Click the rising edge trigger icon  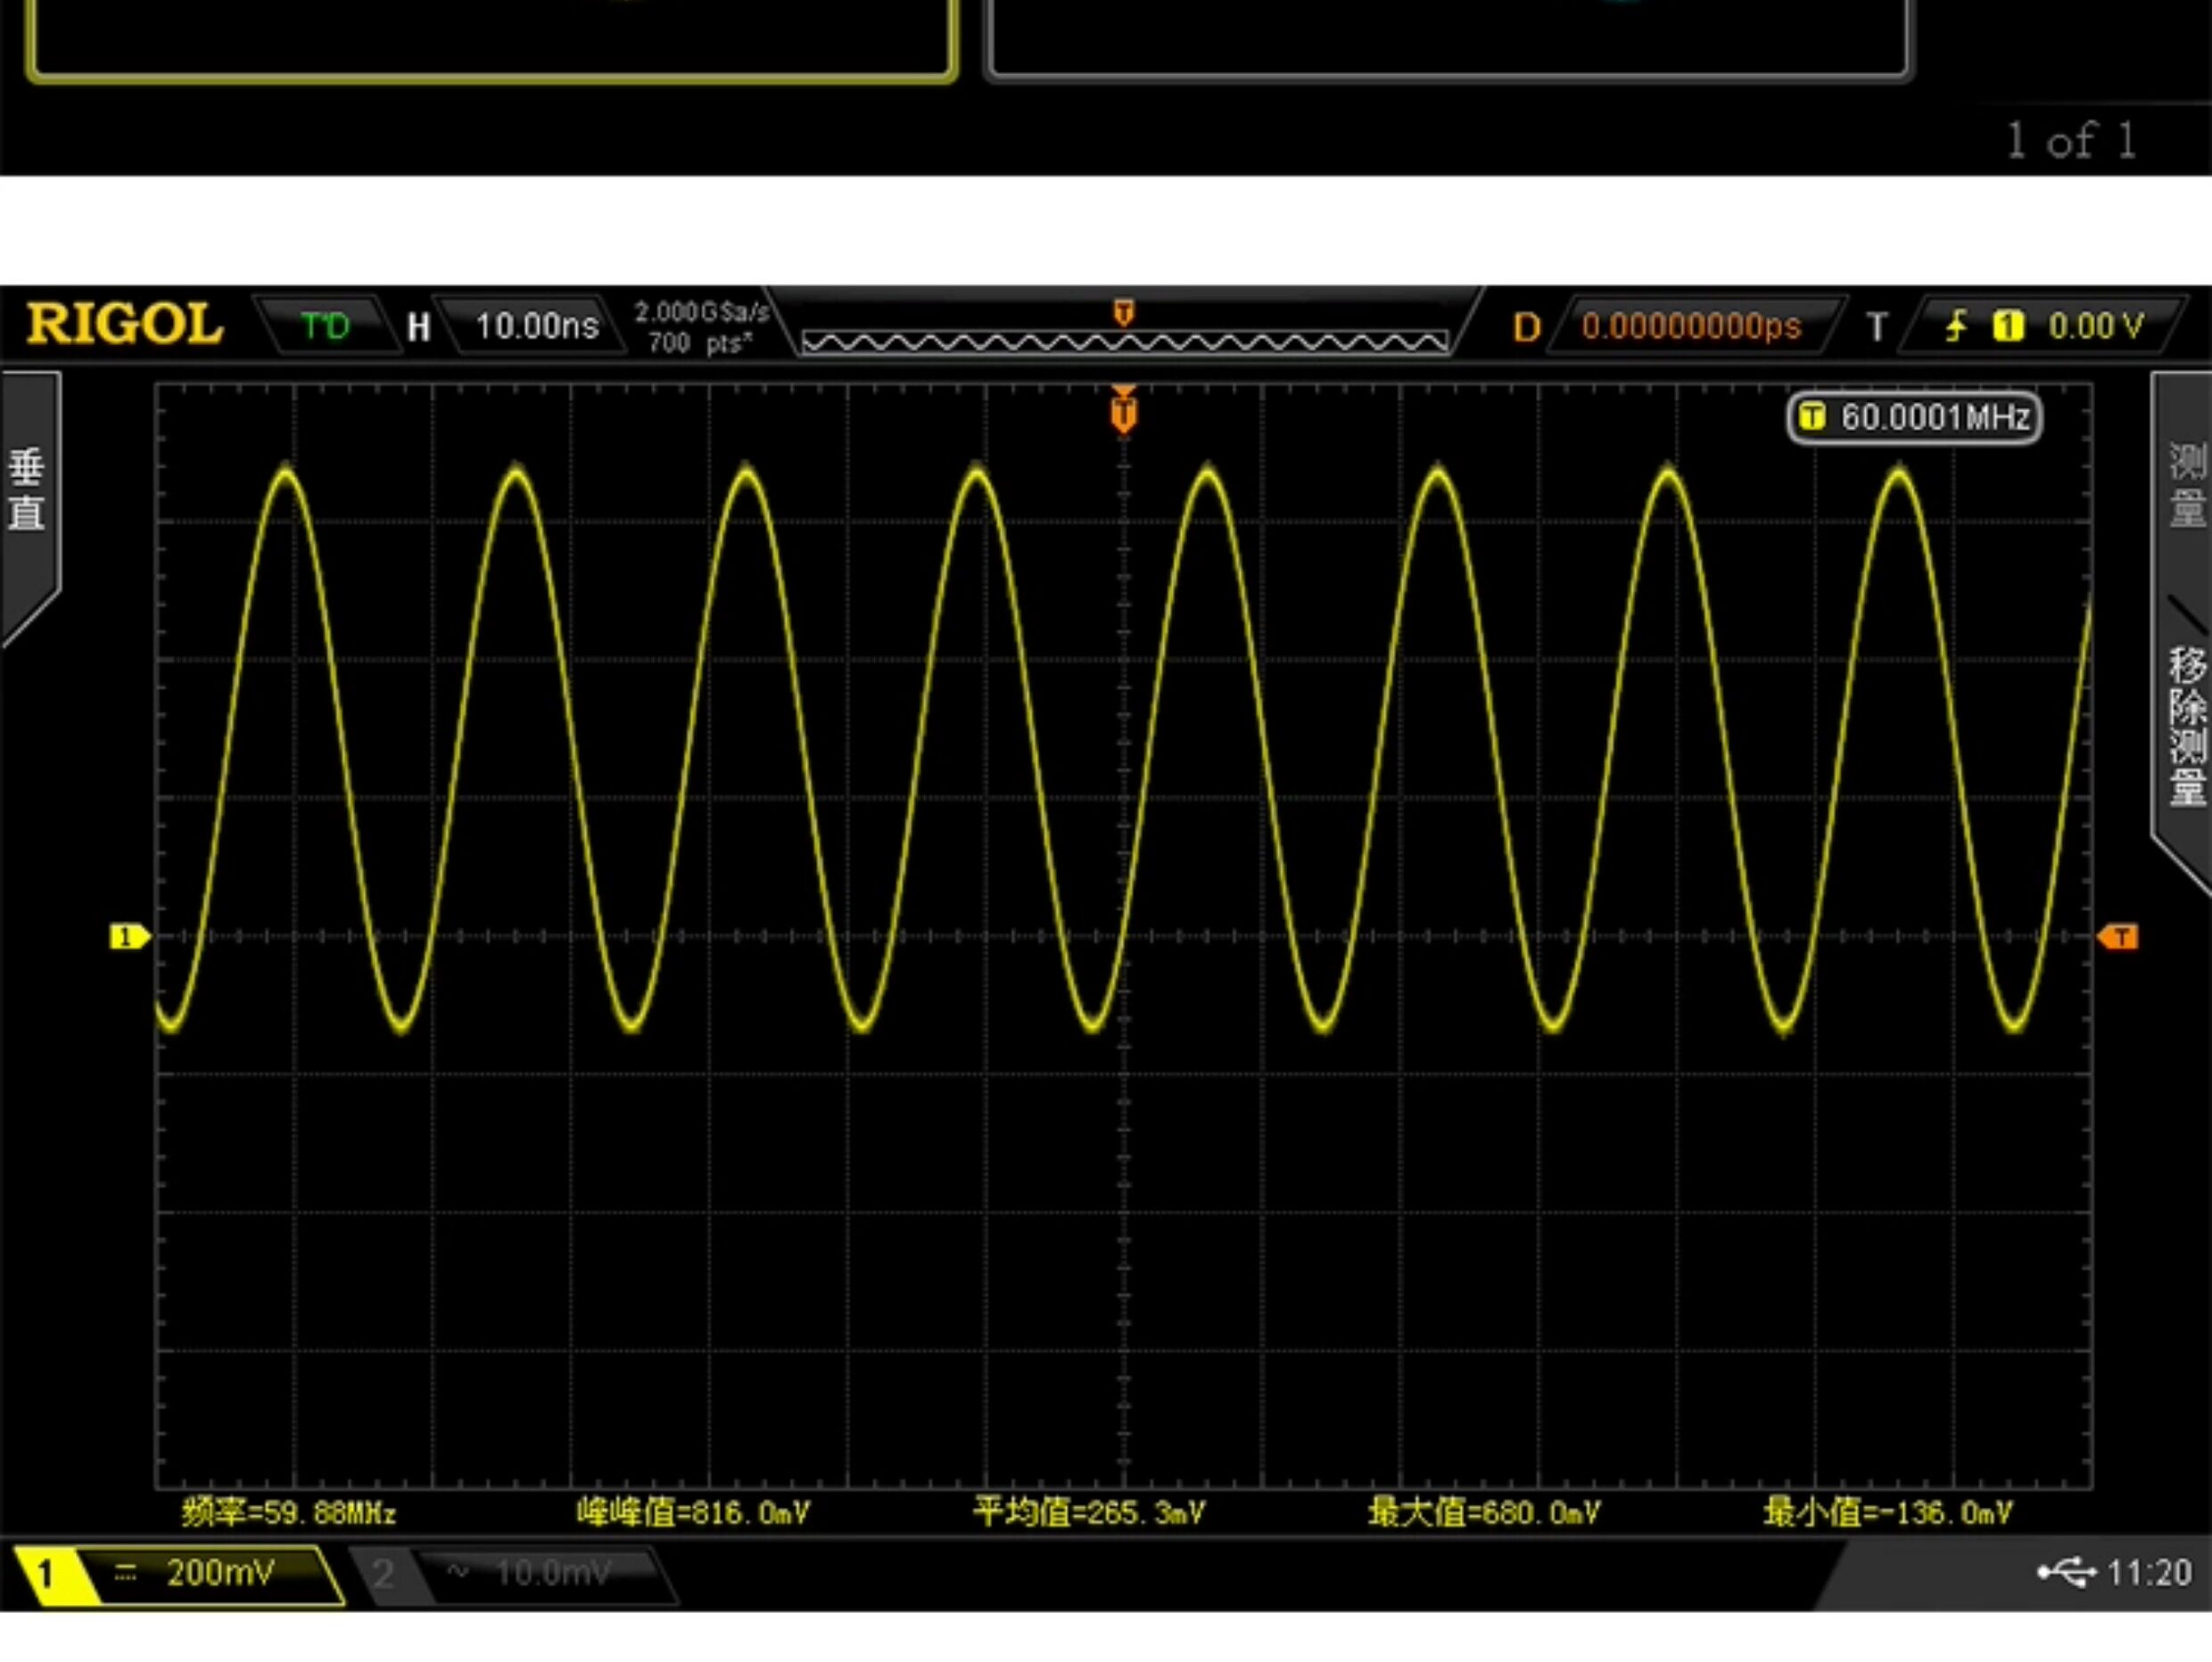point(1955,325)
